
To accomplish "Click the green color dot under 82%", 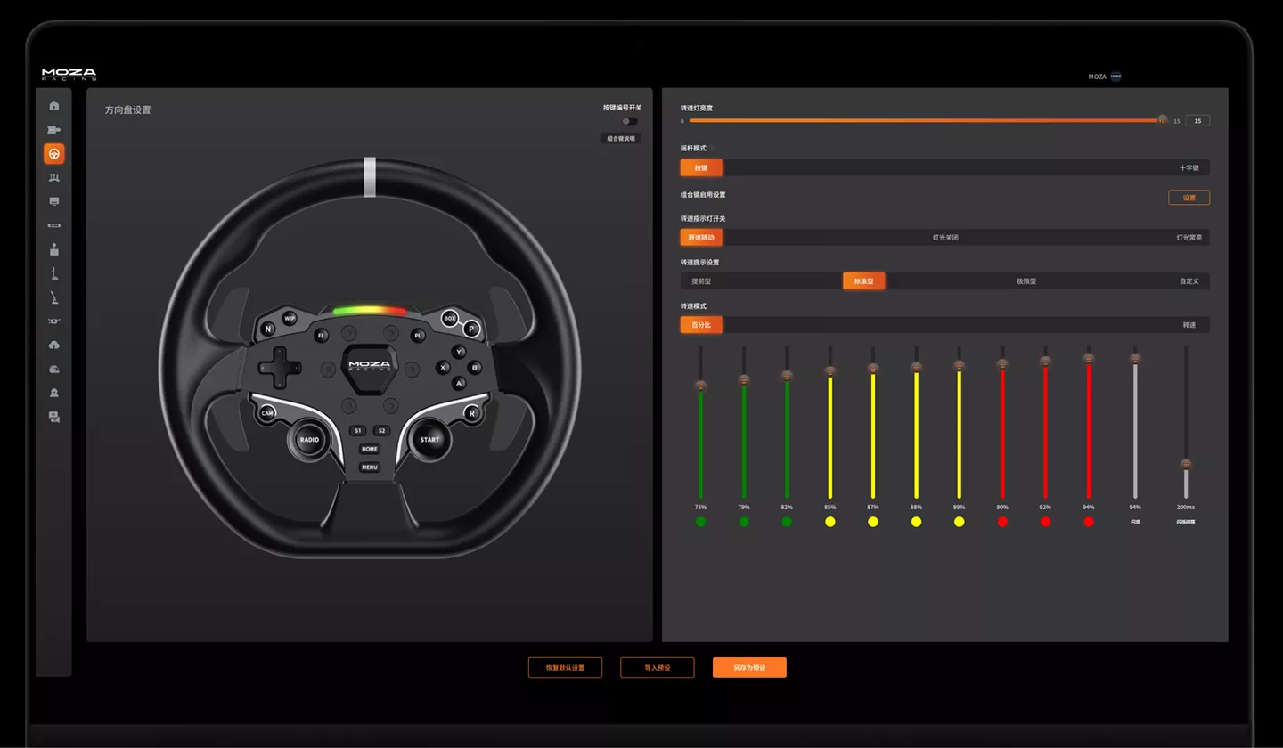I will pyautogui.click(x=787, y=522).
